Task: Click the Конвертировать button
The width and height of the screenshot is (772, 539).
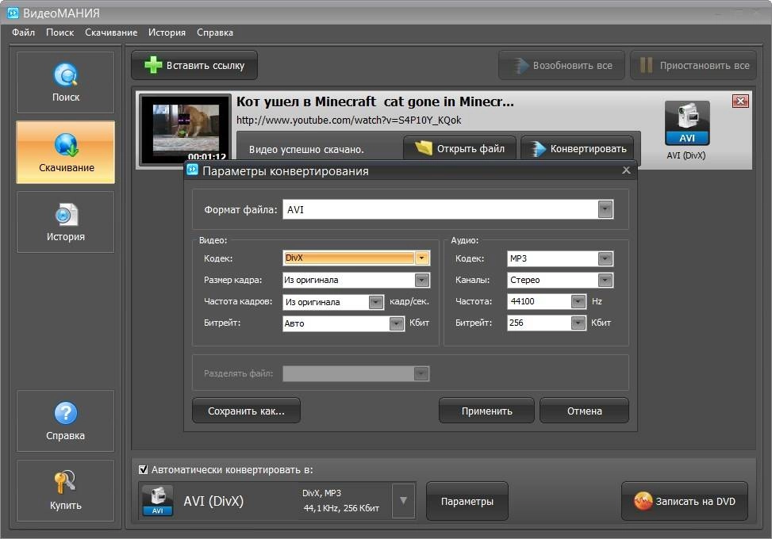Action: pyautogui.click(x=578, y=148)
